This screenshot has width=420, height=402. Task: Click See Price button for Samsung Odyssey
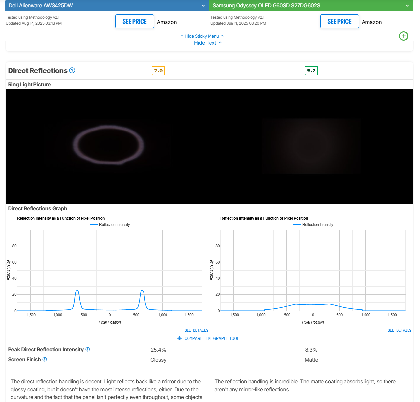[340, 21]
